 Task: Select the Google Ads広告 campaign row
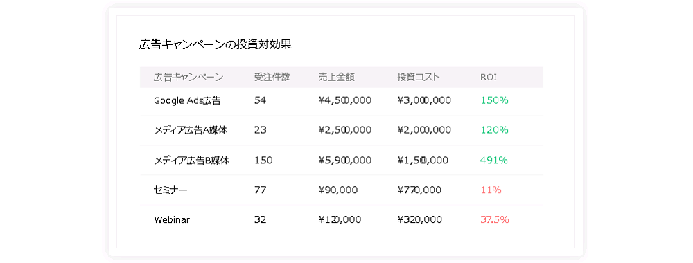coord(341,101)
